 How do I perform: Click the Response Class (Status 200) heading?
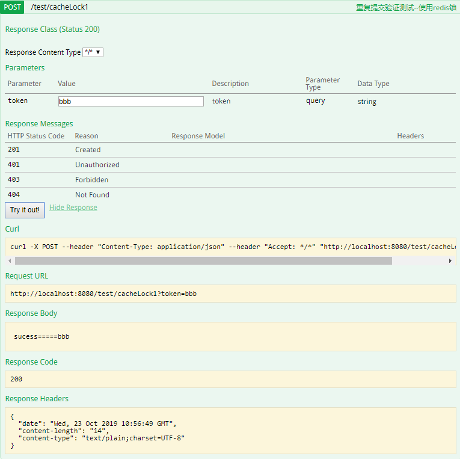52,29
